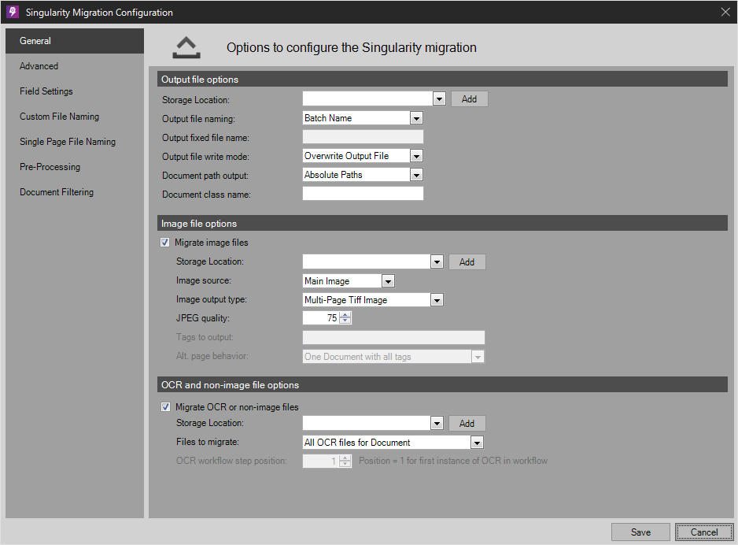Click the Singularity app icon in title bar

(13, 12)
